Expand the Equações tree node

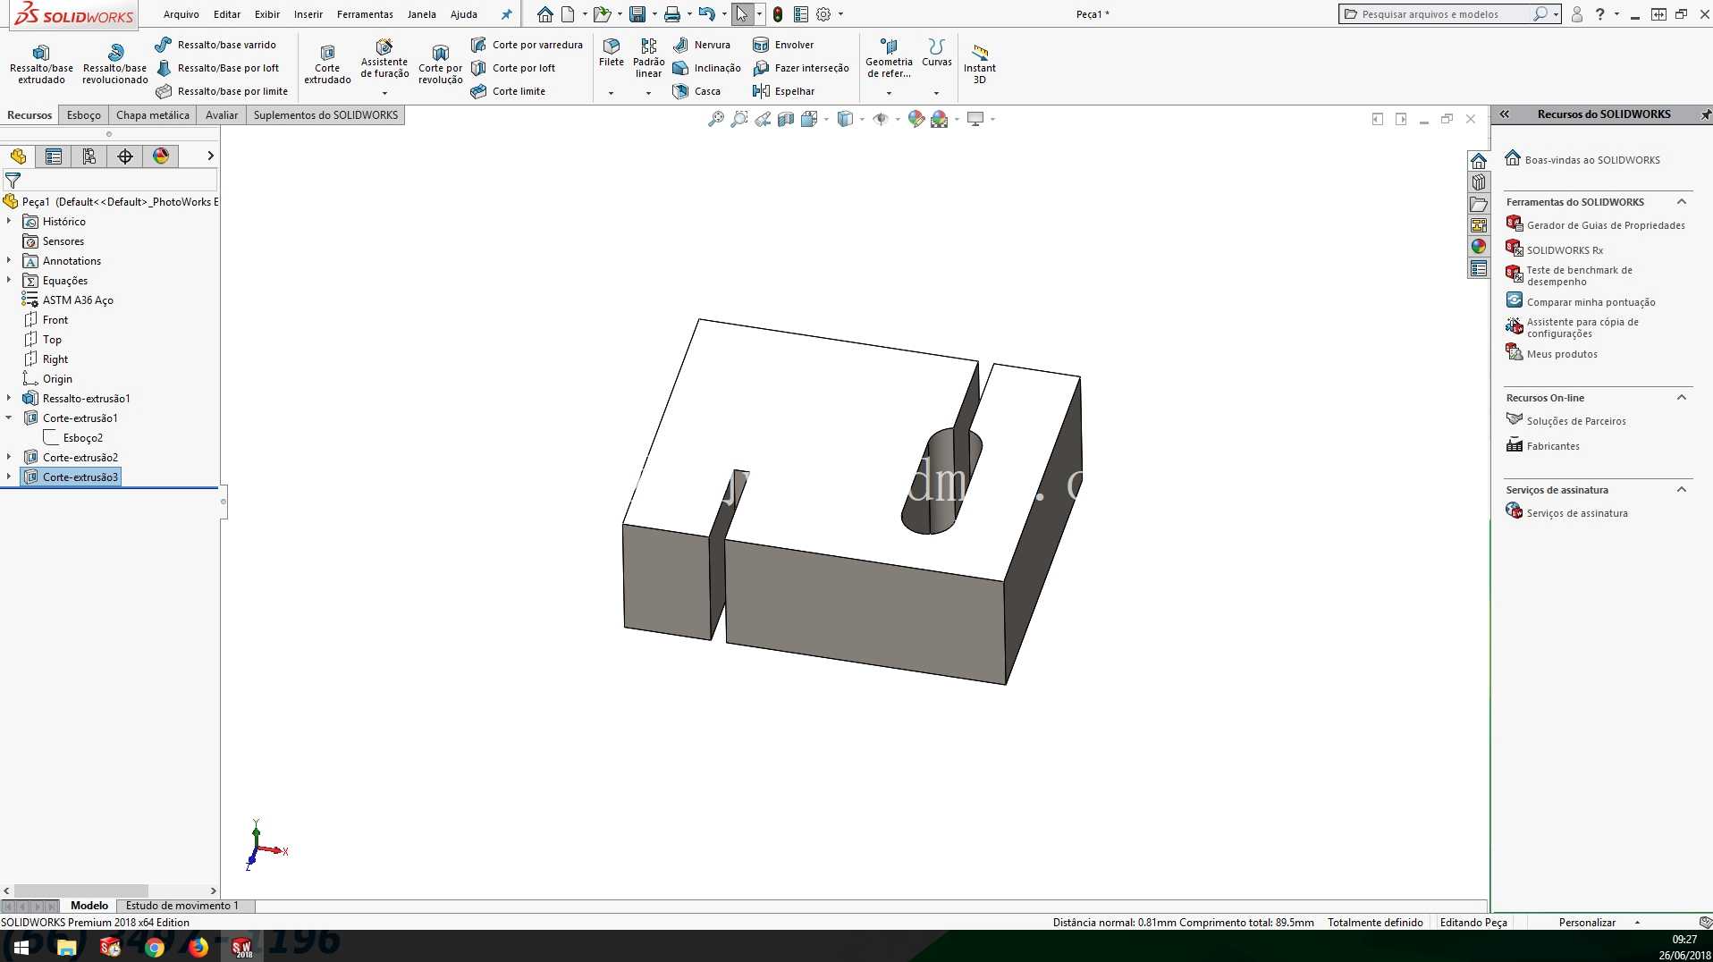pyautogui.click(x=9, y=280)
